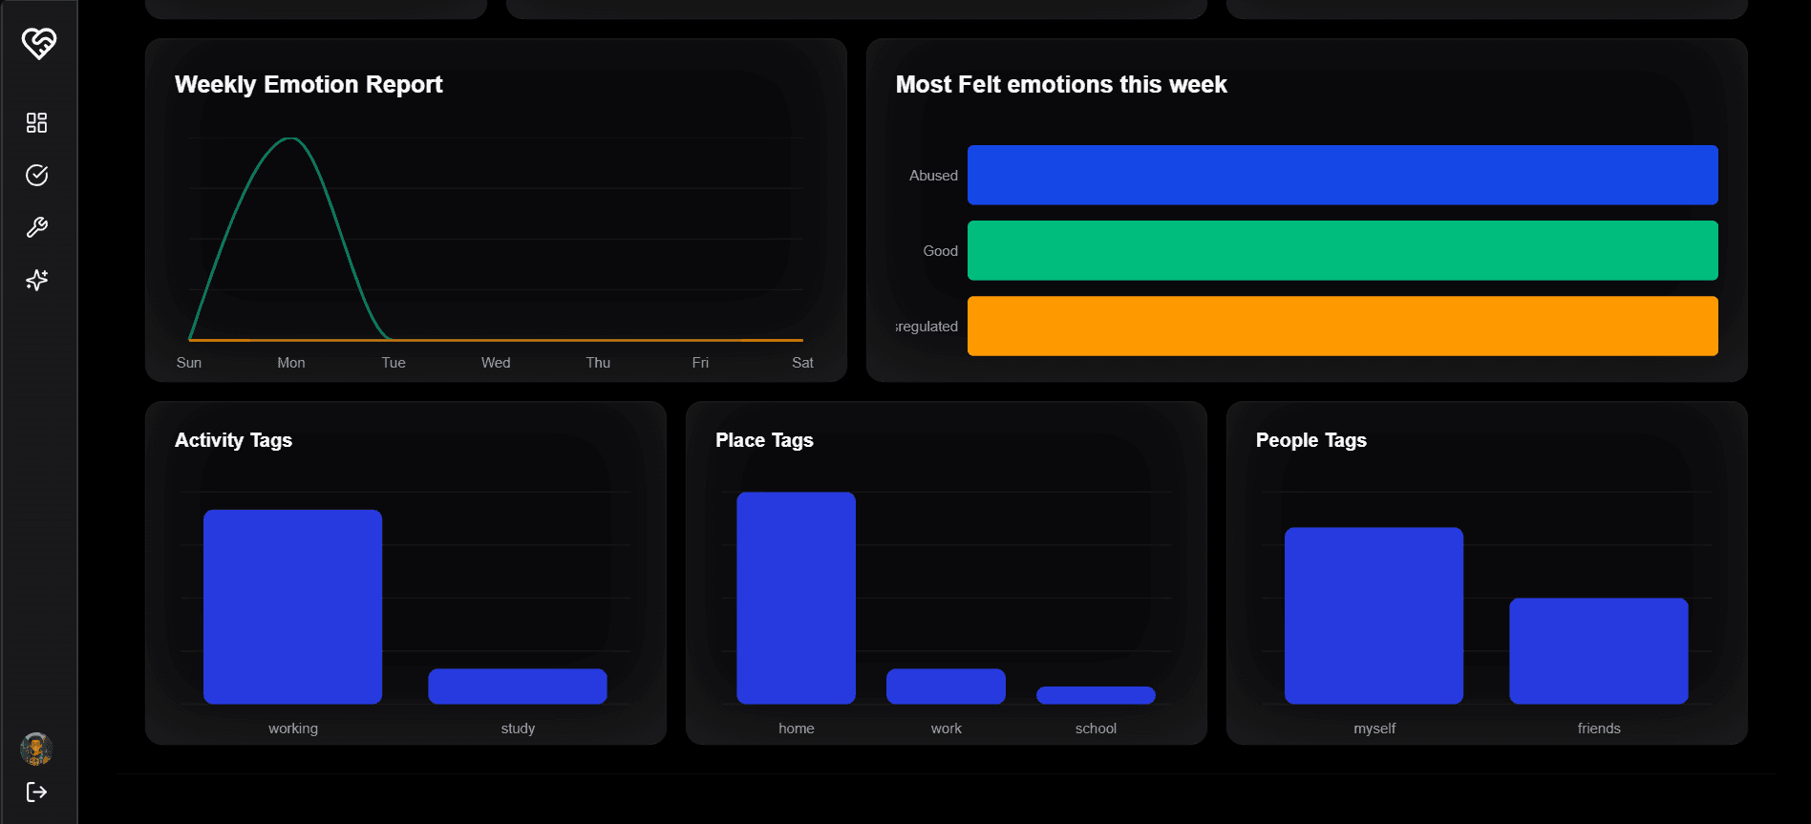Screen dimensions: 1811x824
Task: Open the dashboard grid icon
Action: pos(36,122)
